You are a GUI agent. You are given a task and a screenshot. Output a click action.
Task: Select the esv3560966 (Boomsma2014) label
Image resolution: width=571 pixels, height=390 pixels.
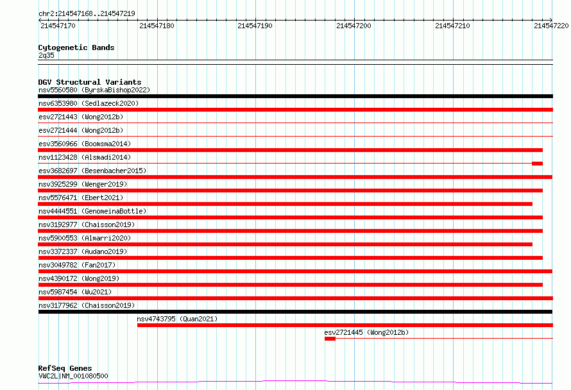[x=85, y=144]
